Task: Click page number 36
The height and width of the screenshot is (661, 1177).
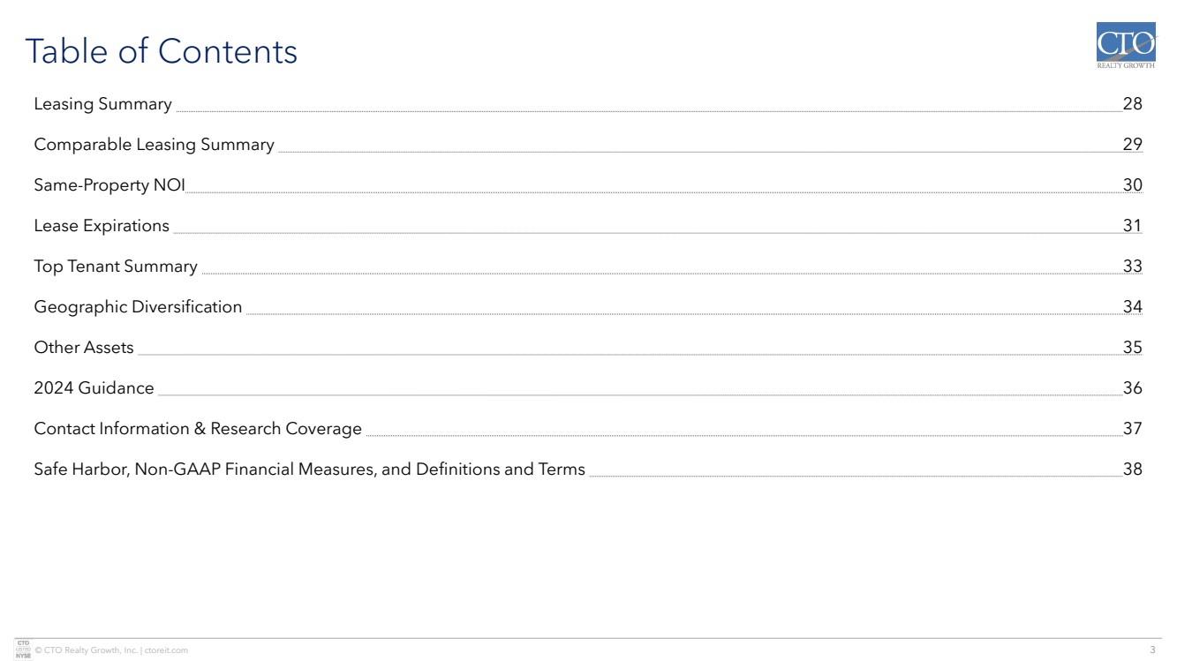Action: coord(1132,388)
